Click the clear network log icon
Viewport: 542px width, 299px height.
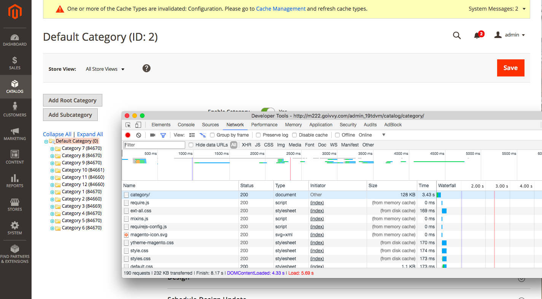[x=139, y=135]
